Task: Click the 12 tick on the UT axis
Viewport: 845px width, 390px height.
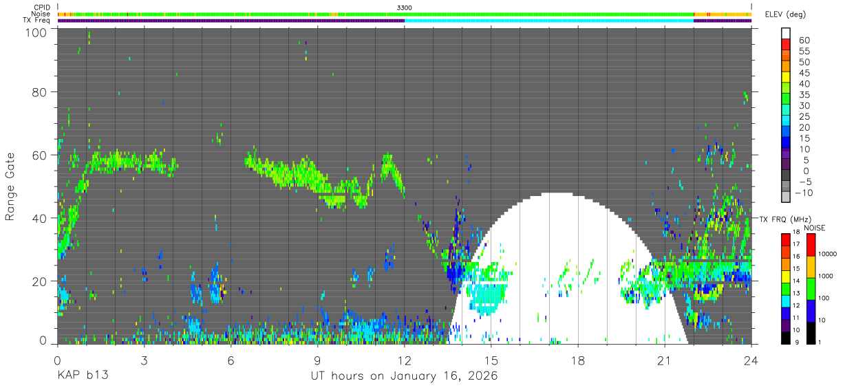Action: point(405,360)
